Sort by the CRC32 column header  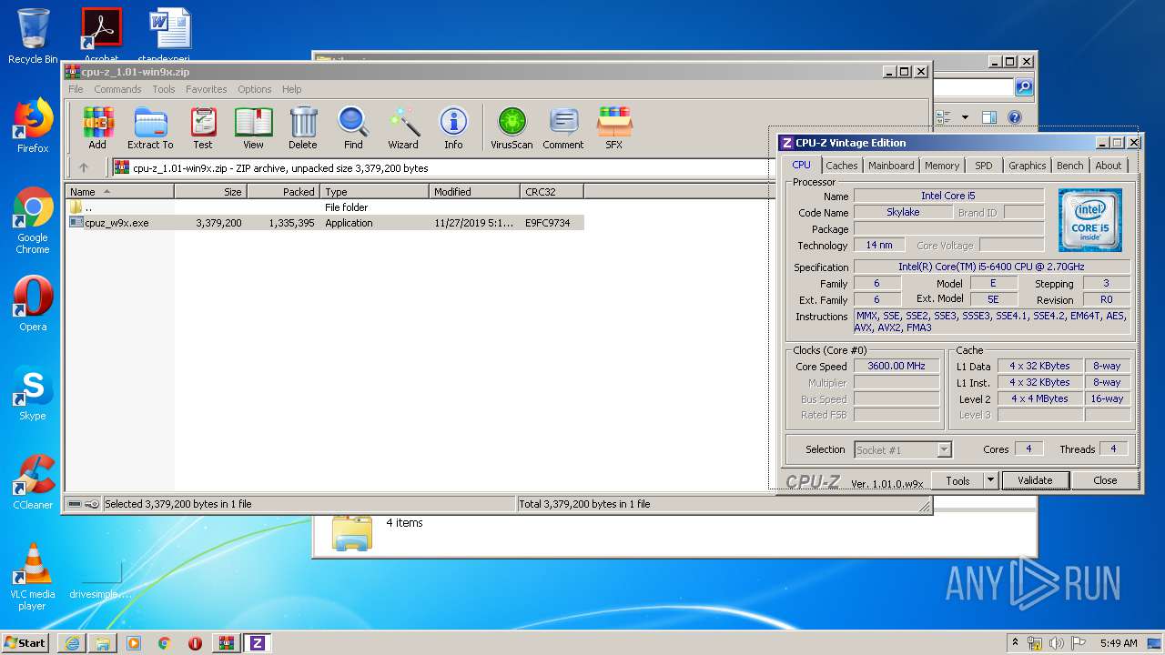(x=552, y=192)
